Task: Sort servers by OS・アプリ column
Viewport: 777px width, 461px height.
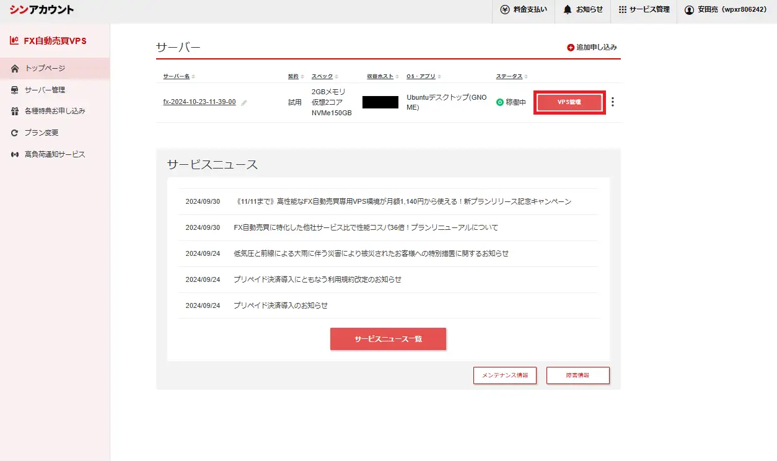Action: (x=424, y=76)
